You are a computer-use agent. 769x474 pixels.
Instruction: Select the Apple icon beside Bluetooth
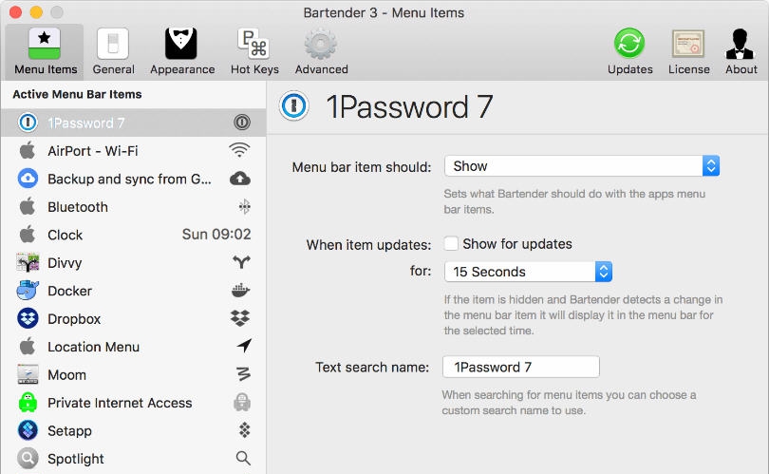click(28, 205)
